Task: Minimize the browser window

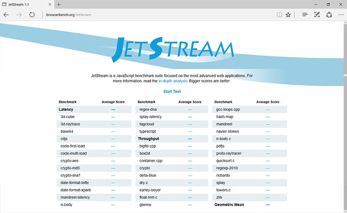Action: point(316,5)
